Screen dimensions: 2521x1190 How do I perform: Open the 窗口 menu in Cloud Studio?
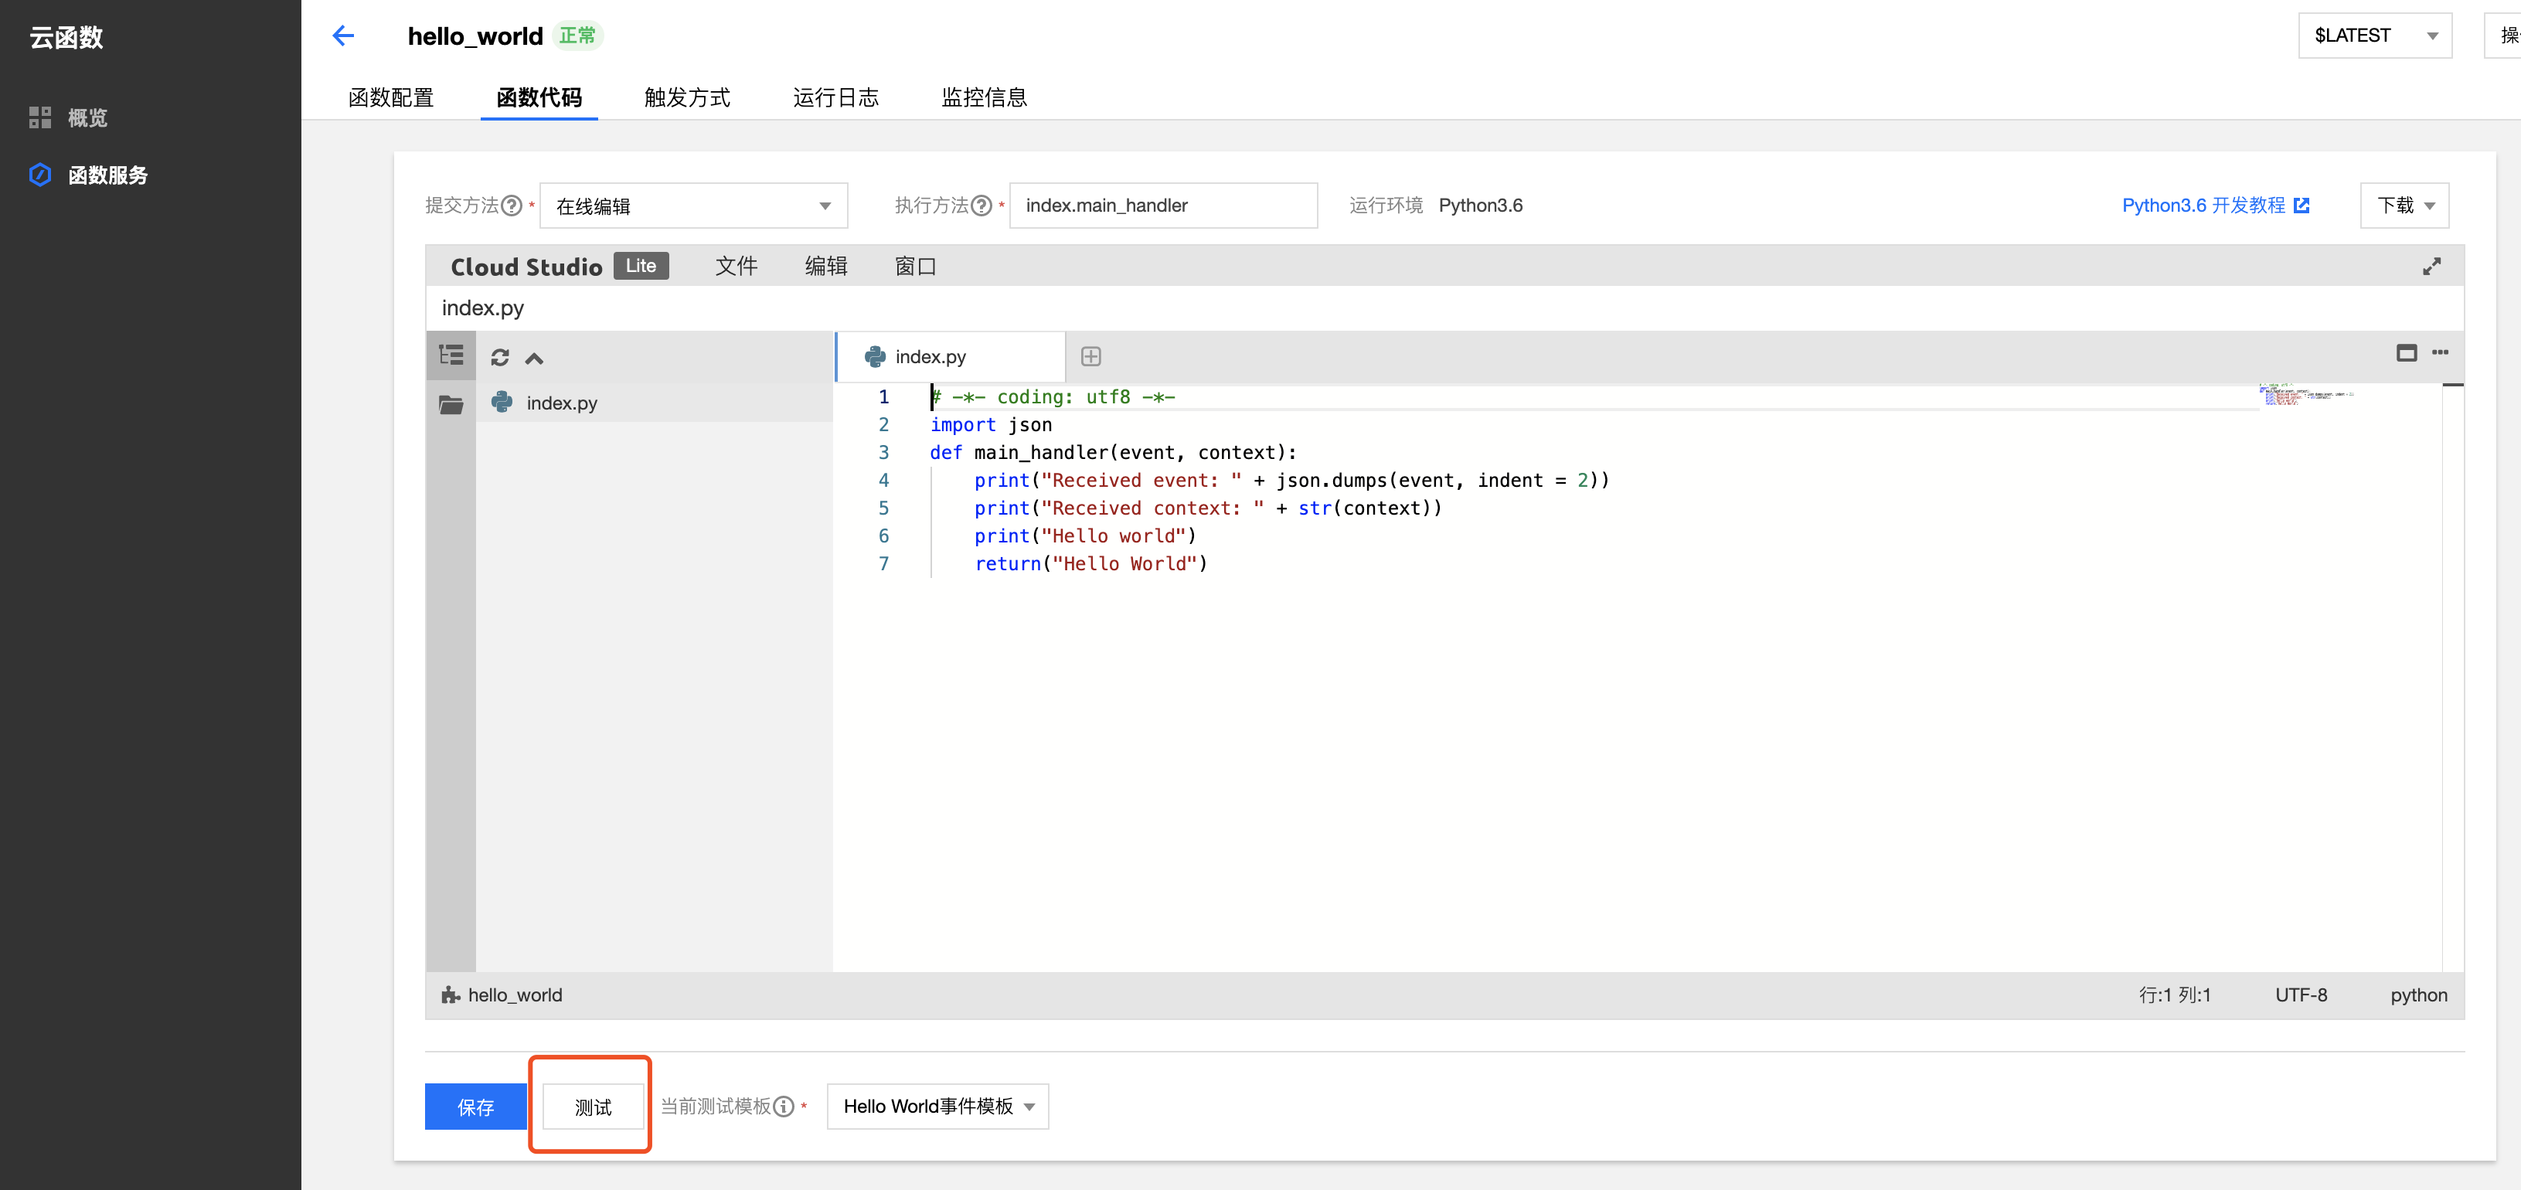pos(915,266)
